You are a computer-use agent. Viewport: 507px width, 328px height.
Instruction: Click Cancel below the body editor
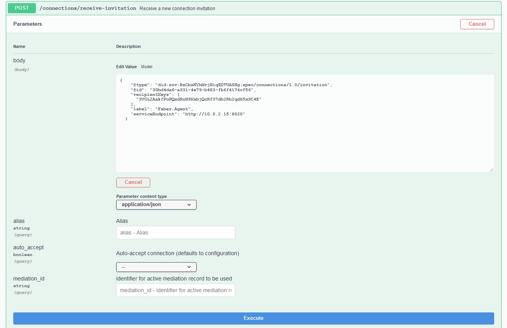[x=133, y=182]
